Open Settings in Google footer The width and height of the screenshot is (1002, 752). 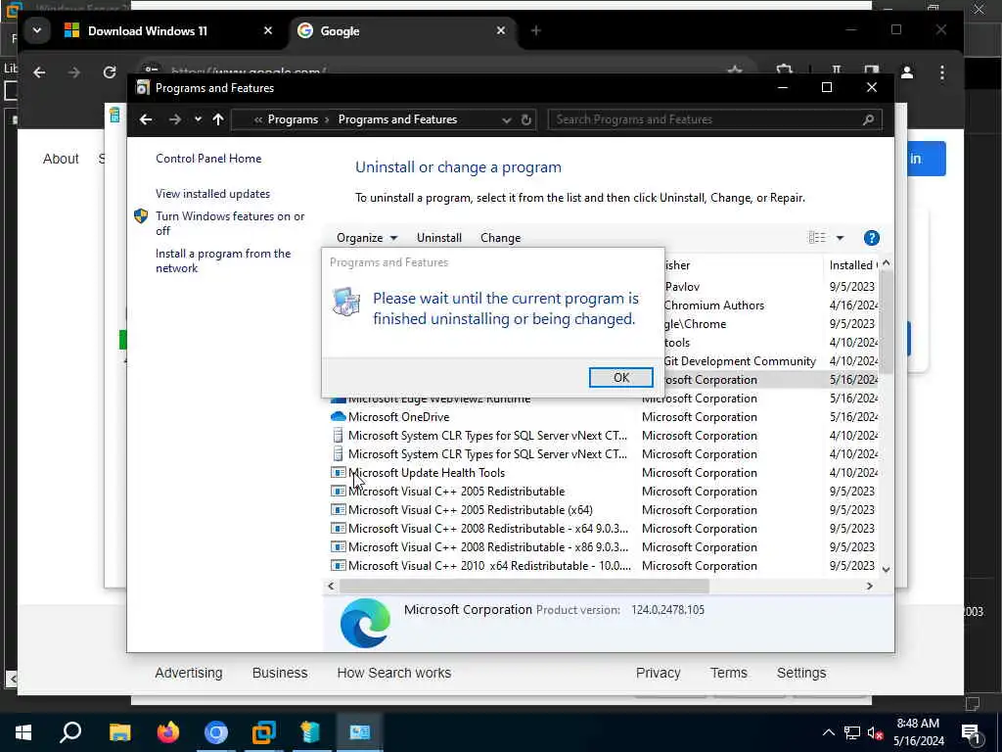click(x=801, y=673)
